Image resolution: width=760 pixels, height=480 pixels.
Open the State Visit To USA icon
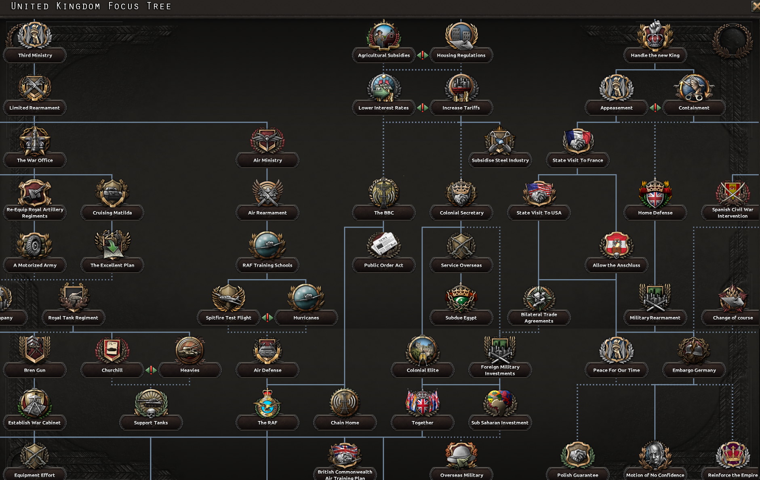(x=539, y=193)
